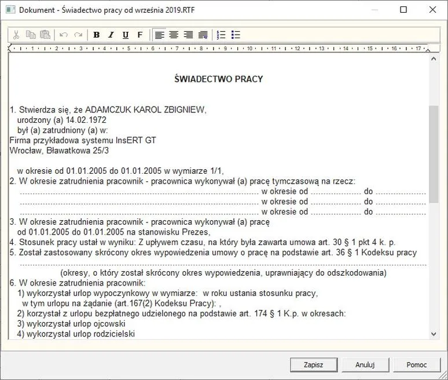Click the parenthetical 'okresy, o który został skrócony'
448x380 pixels.
click(223, 273)
